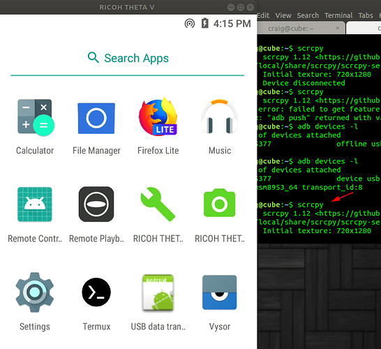Tap the Search Apps field
This screenshot has width=381, height=349.
tap(127, 59)
